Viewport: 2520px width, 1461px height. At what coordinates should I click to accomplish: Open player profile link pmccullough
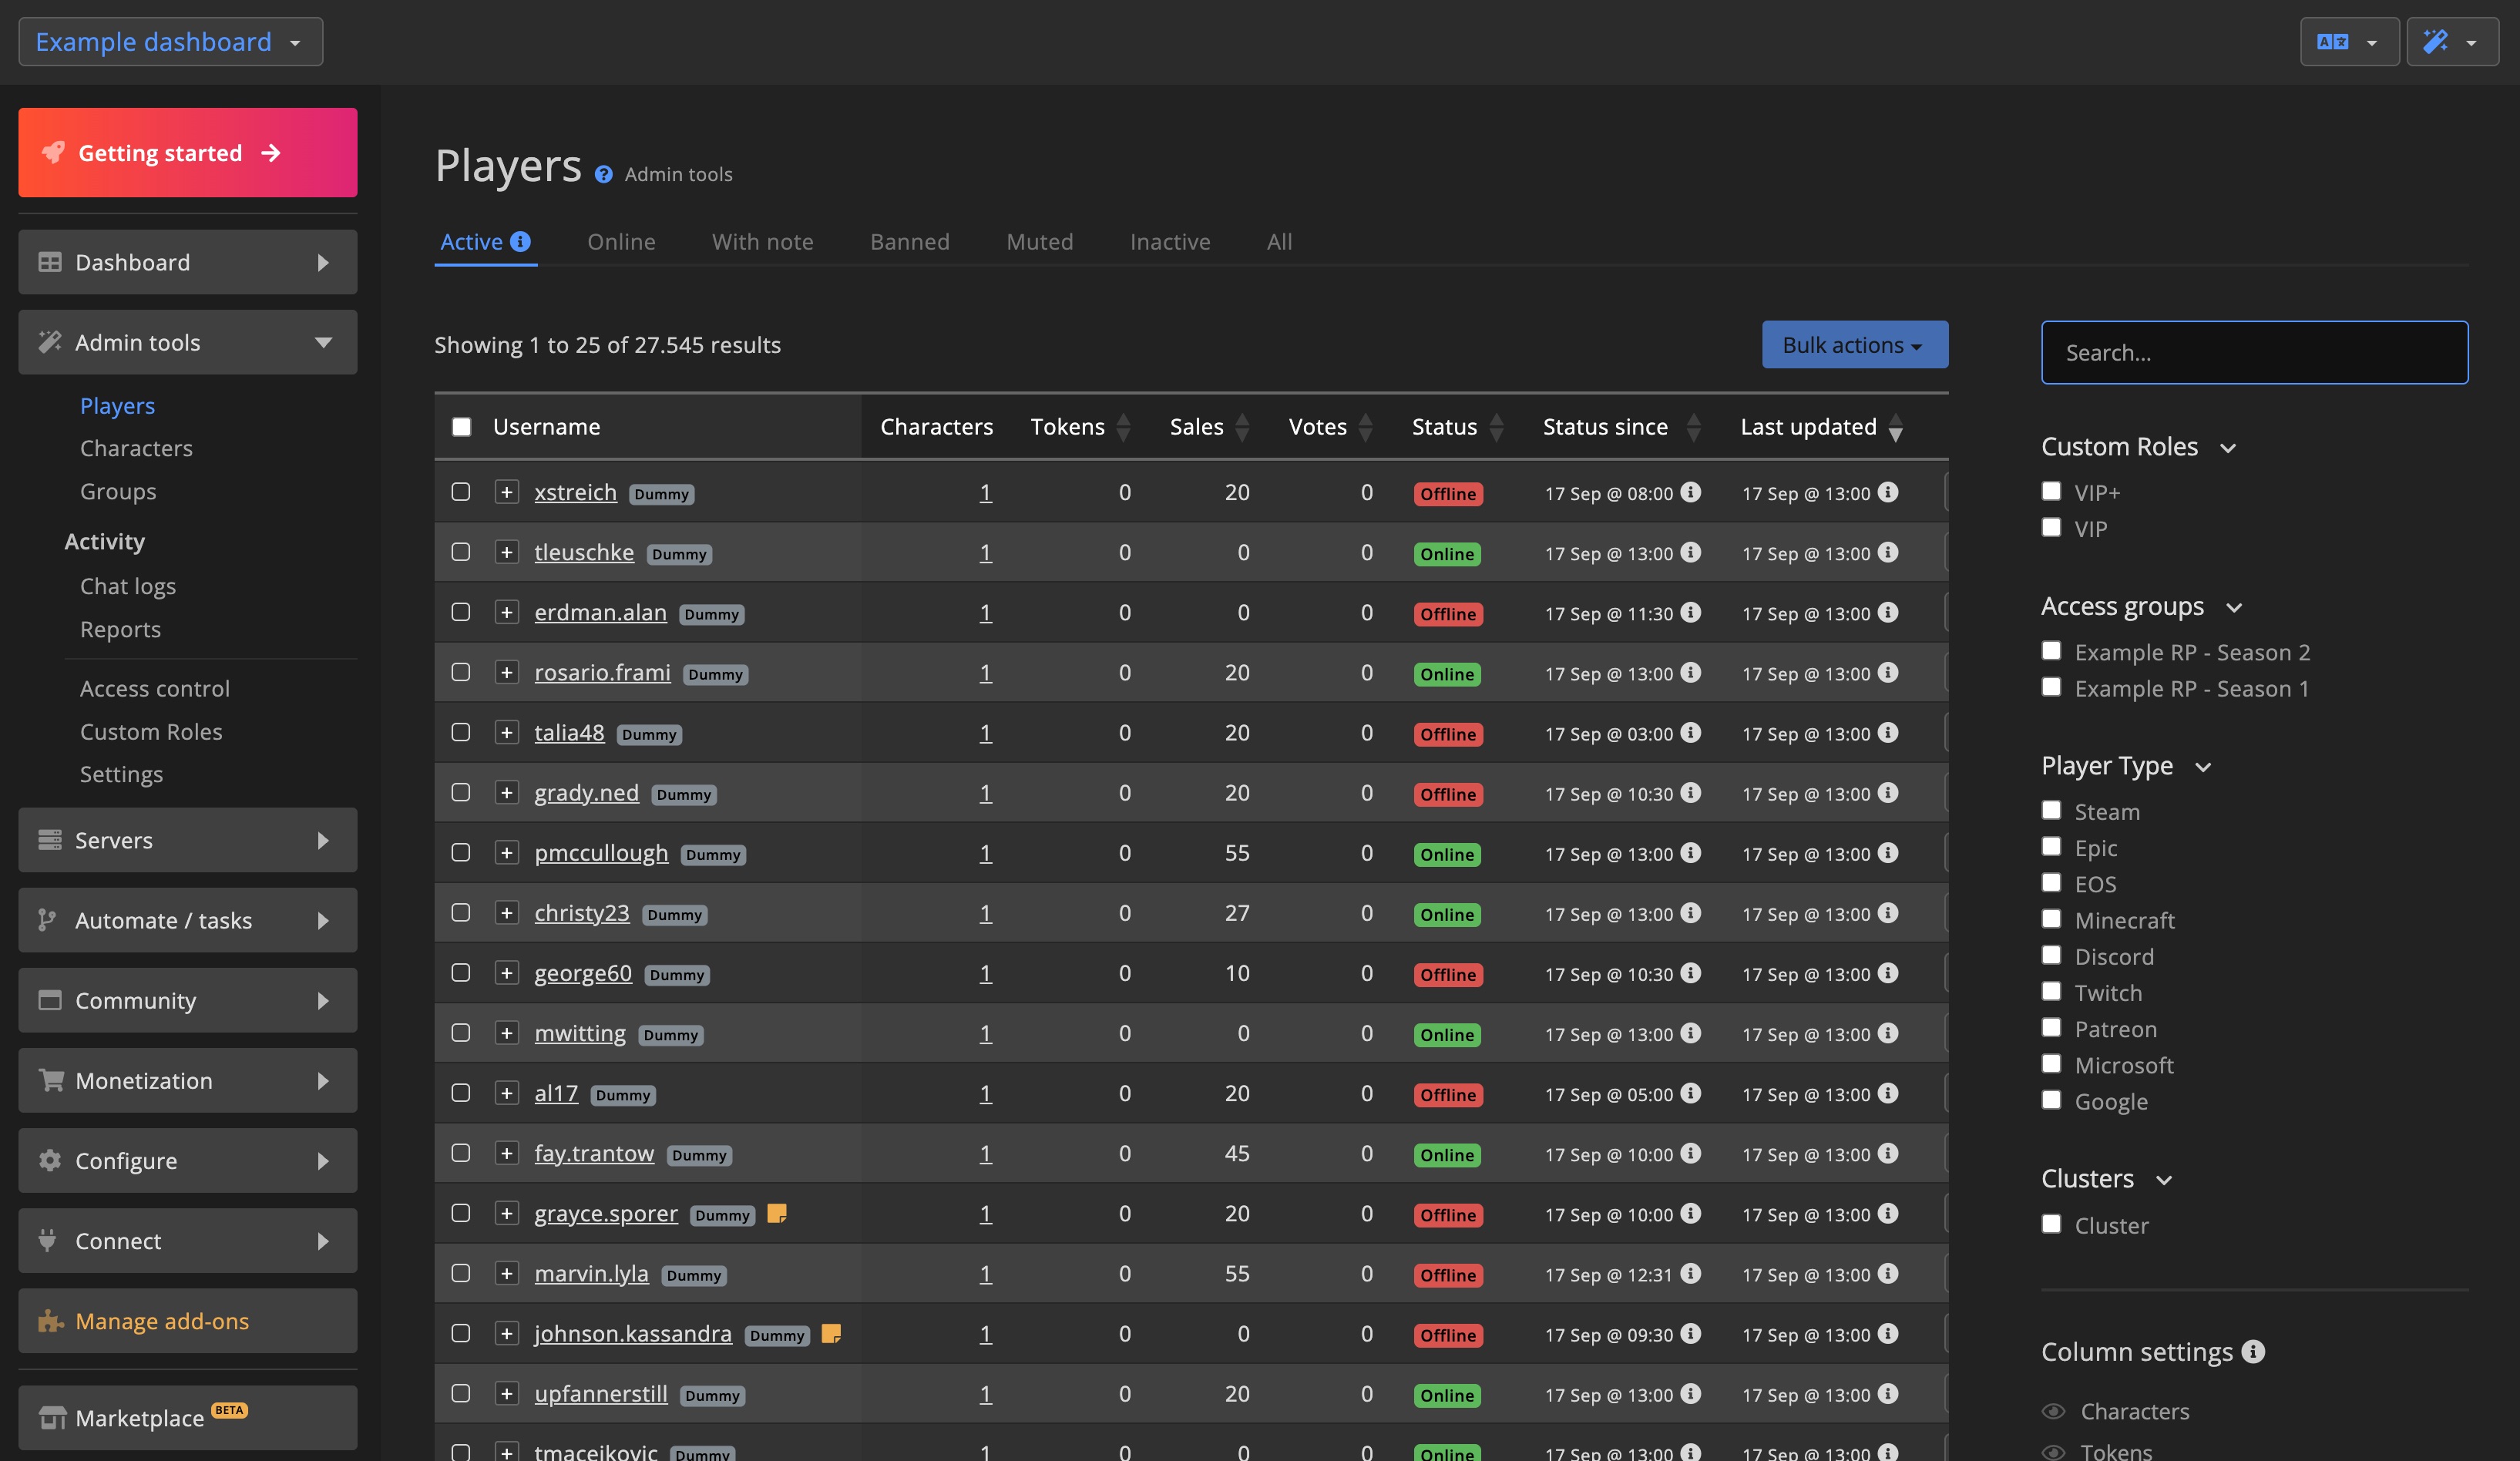pos(601,853)
